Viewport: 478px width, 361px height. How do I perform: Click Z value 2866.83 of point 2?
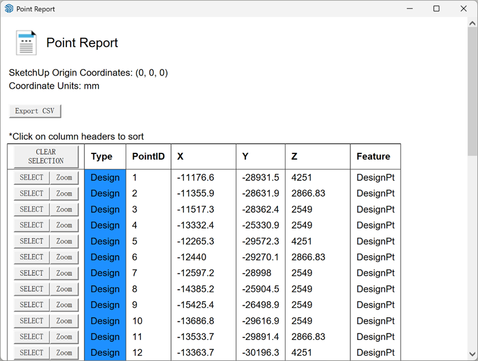tap(308, 193)
